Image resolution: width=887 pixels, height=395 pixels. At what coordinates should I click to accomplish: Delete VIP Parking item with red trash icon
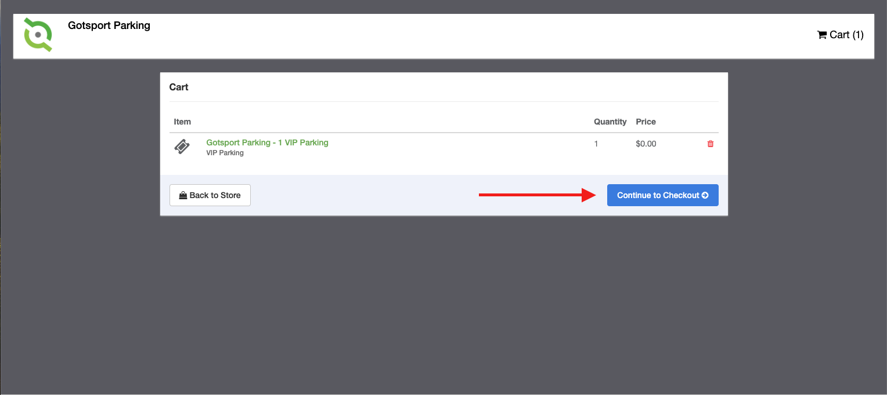(711, 144)
